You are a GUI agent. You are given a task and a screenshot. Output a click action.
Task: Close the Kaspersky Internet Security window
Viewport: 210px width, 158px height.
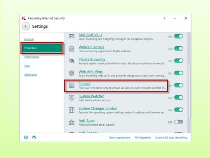coord(186,18)
